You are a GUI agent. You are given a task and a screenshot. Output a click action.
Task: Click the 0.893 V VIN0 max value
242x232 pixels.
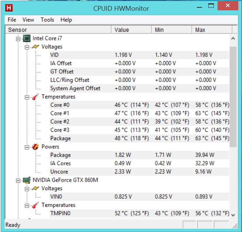click(x=204, y=197)
